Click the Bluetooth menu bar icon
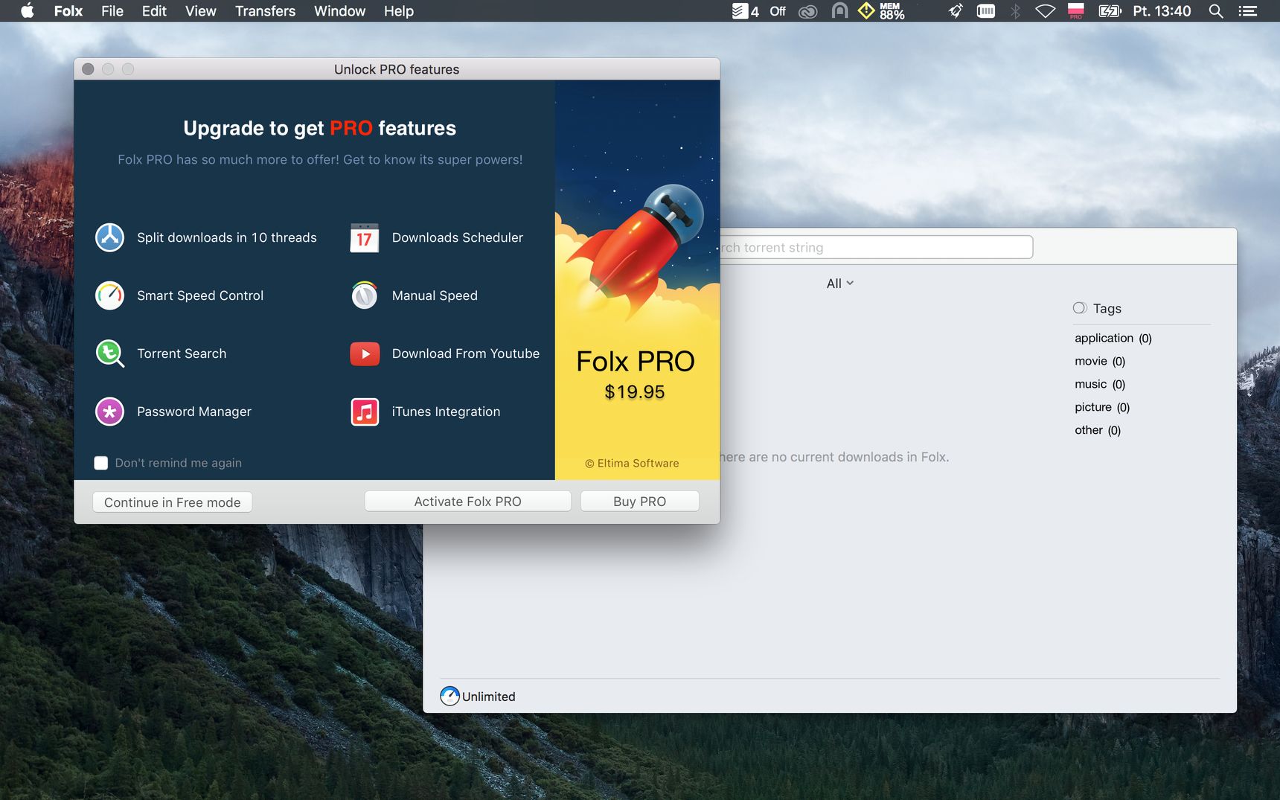This screenshot has width=1280, height=800. click(x=1015, y=11)
